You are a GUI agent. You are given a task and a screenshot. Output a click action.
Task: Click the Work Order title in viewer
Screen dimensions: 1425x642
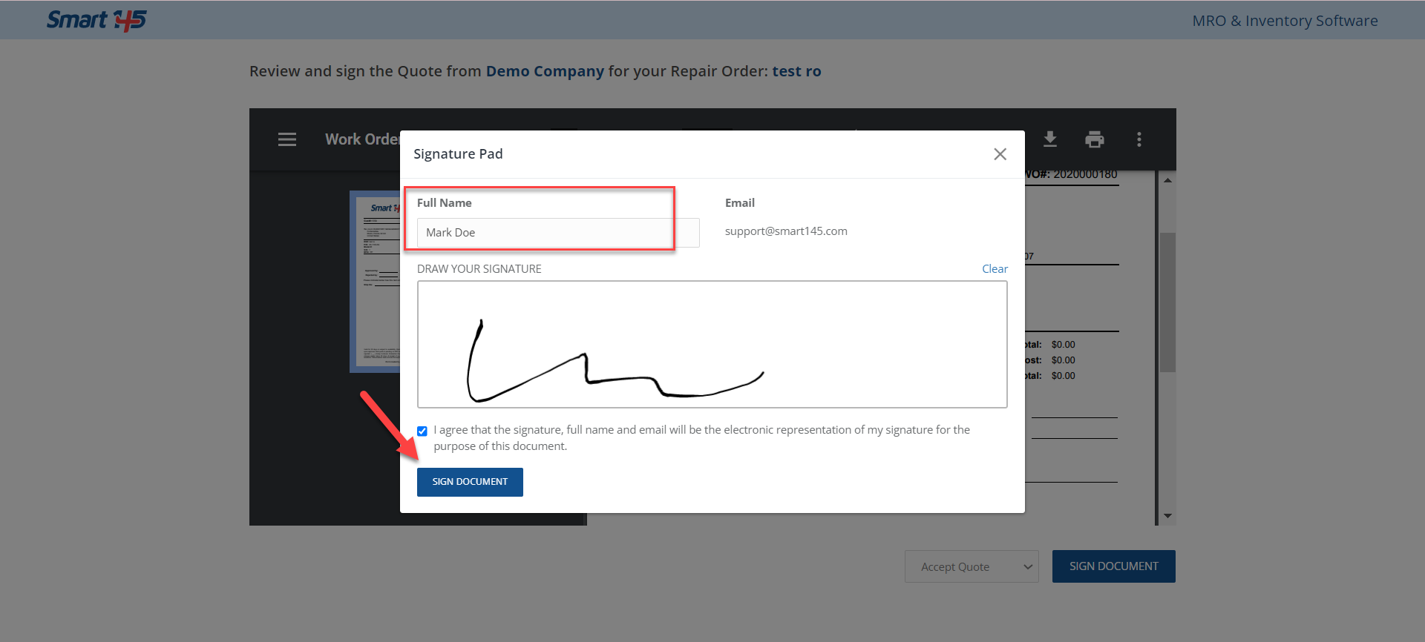(363, 139)
